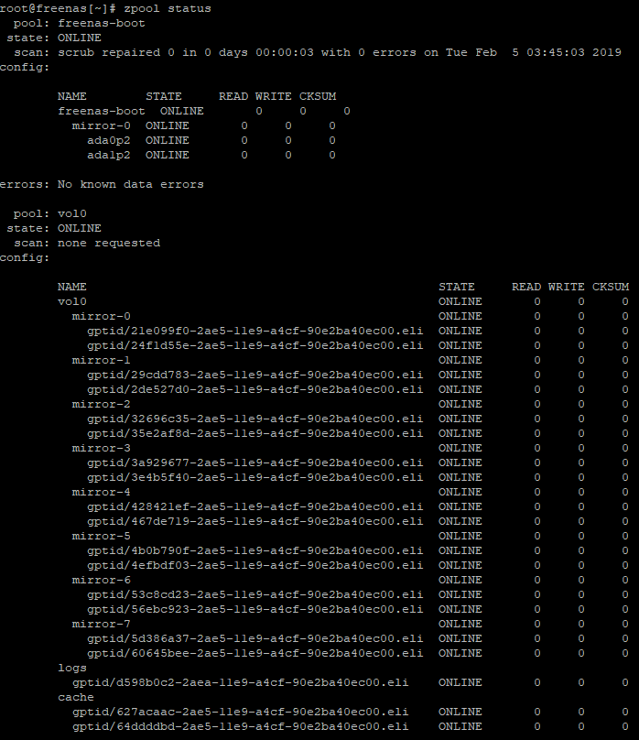Click the 'mirror-7' row
This screenshot has height=740, width=639.
coord(350,624)
